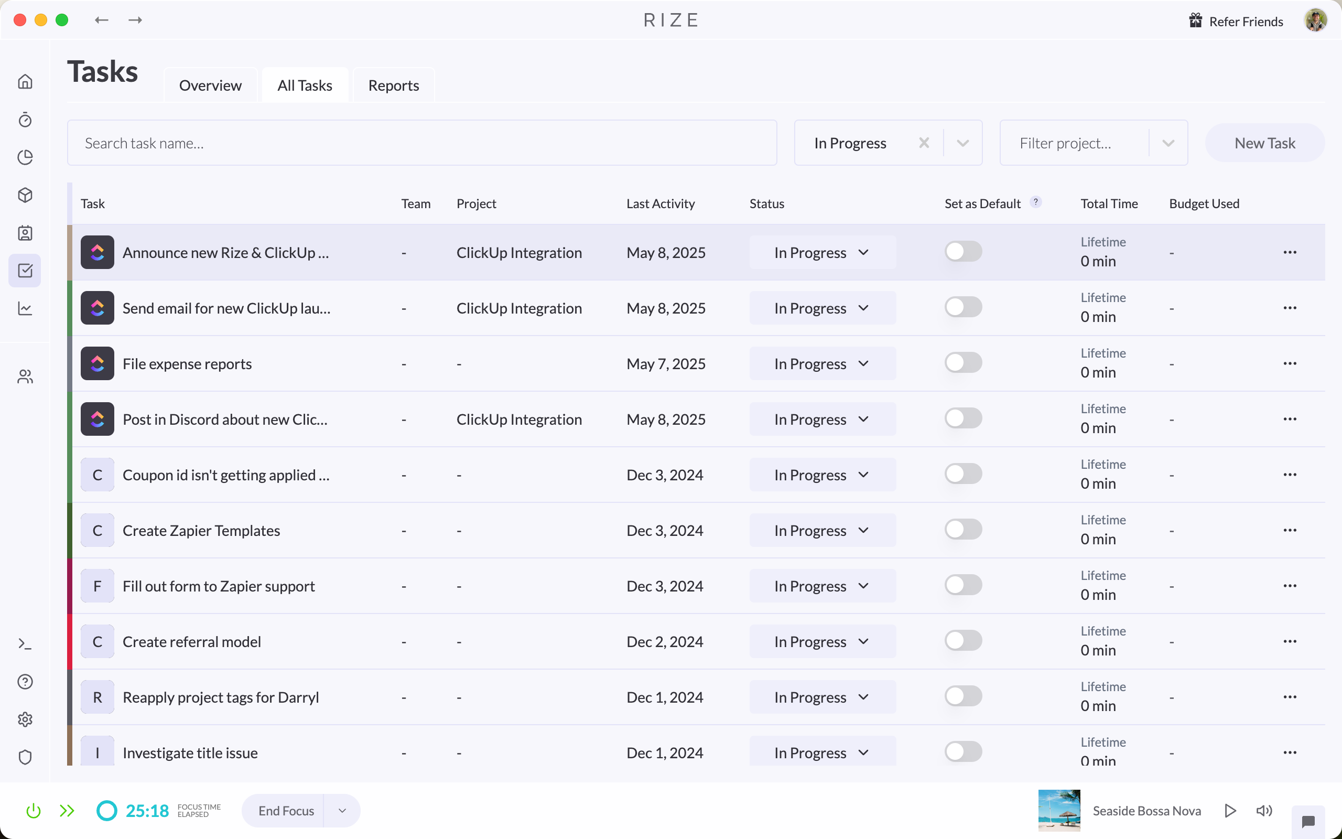The width and height of the screenshot is (1342, 839).
Task: Select the timer icon in the sidebar
Action: [x=25, y=120]
